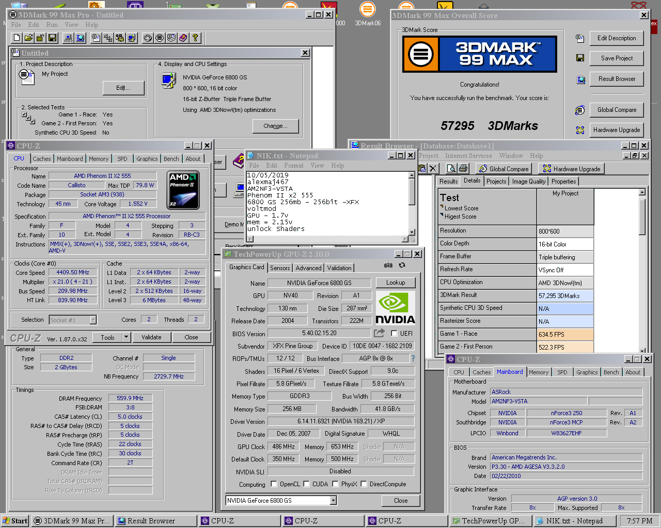Click Hardware Upgrade button in Result Browser toolbar
This screenshot has height=528, width=661.
571,169
